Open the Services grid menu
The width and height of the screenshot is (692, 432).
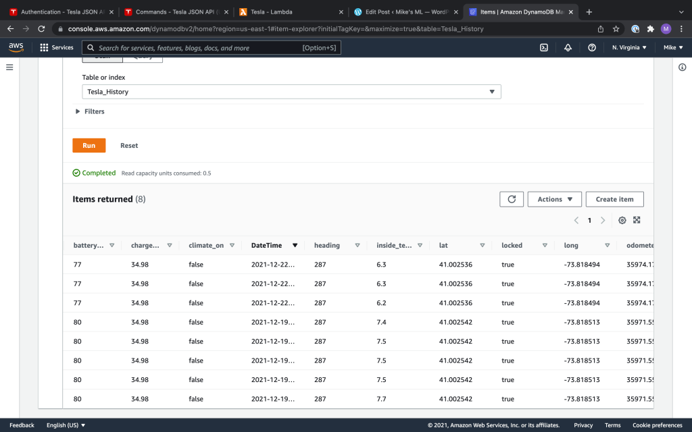coord(57,48)
